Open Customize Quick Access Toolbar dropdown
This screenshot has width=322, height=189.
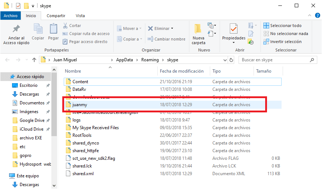point(33,6)
